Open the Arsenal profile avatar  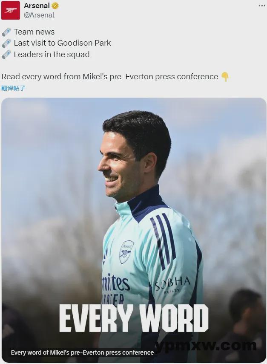[11, 10]
